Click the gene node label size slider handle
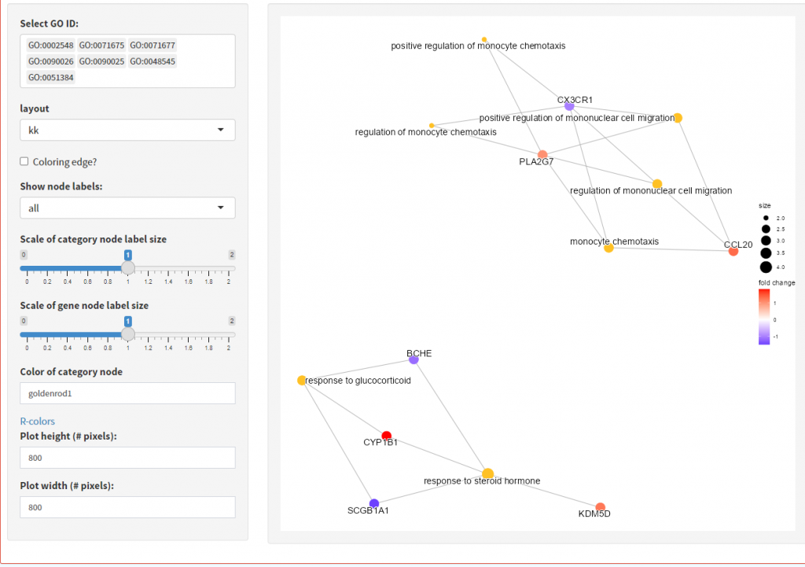This screenshot has width=805, height=567. (128, 334)
